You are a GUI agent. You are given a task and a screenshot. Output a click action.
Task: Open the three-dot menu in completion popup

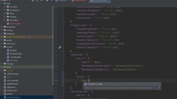(x=159, y=88)
